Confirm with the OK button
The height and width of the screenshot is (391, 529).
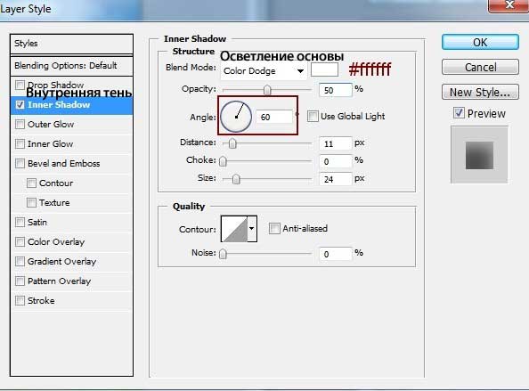480,42
